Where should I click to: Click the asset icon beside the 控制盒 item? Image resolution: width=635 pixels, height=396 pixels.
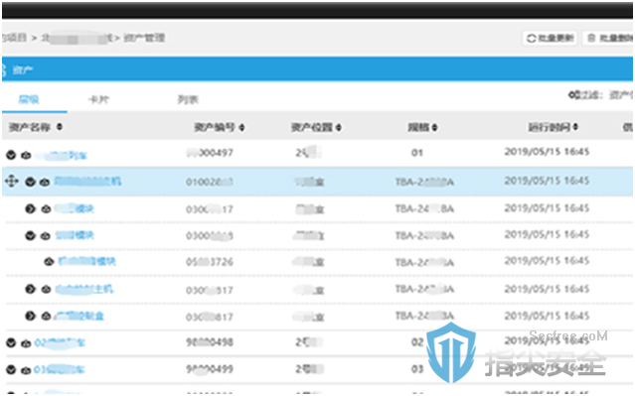point(47,316)
